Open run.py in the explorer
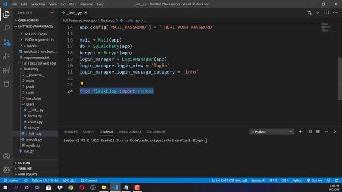Viewport: 342px width, 192px height. pyautogui.click(x=36, y=151)
